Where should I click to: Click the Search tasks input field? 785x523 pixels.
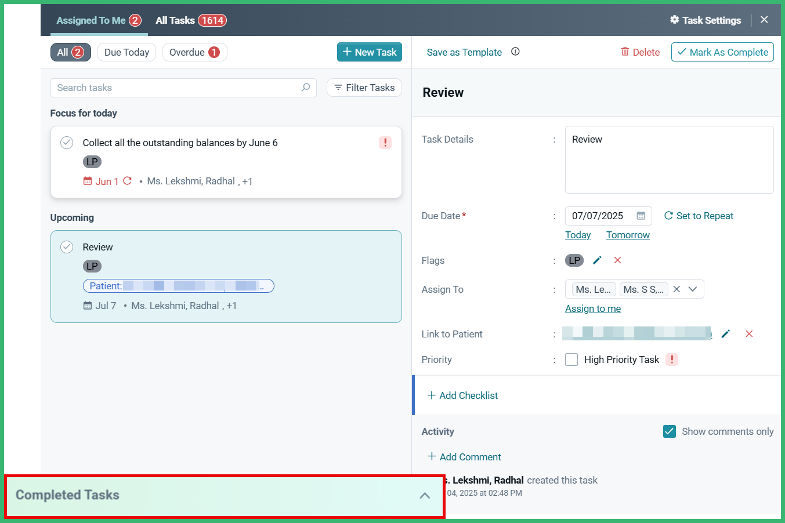[x=177, y=88]
